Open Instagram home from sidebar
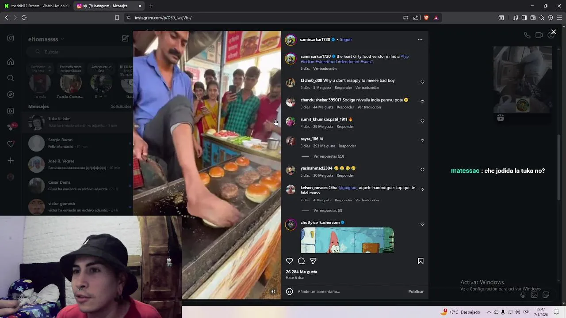The width and height of the screenshot is (566, 318). click(11, 62)
